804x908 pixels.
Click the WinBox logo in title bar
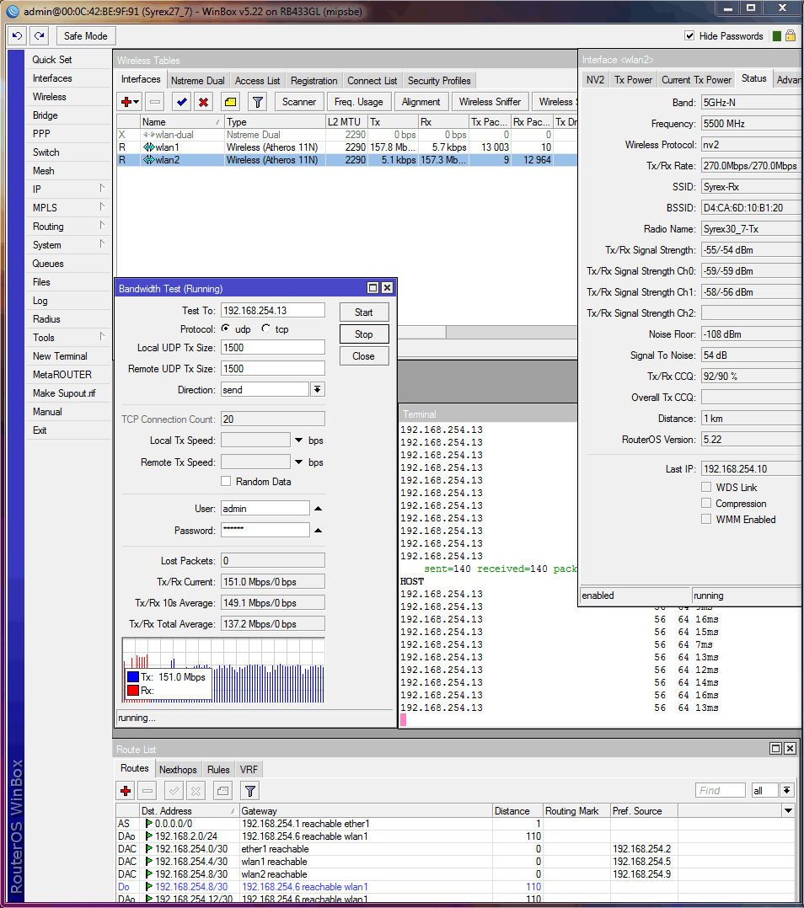pos(12,11)
